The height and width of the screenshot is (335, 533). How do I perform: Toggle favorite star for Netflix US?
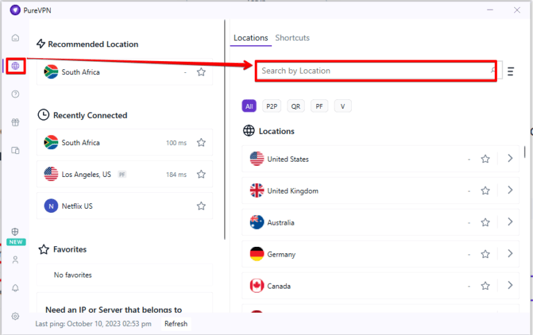pos(201,206)
